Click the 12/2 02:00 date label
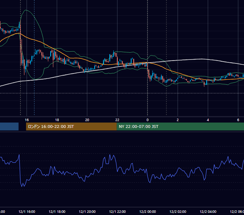The image size is (244, 215). 178,212
